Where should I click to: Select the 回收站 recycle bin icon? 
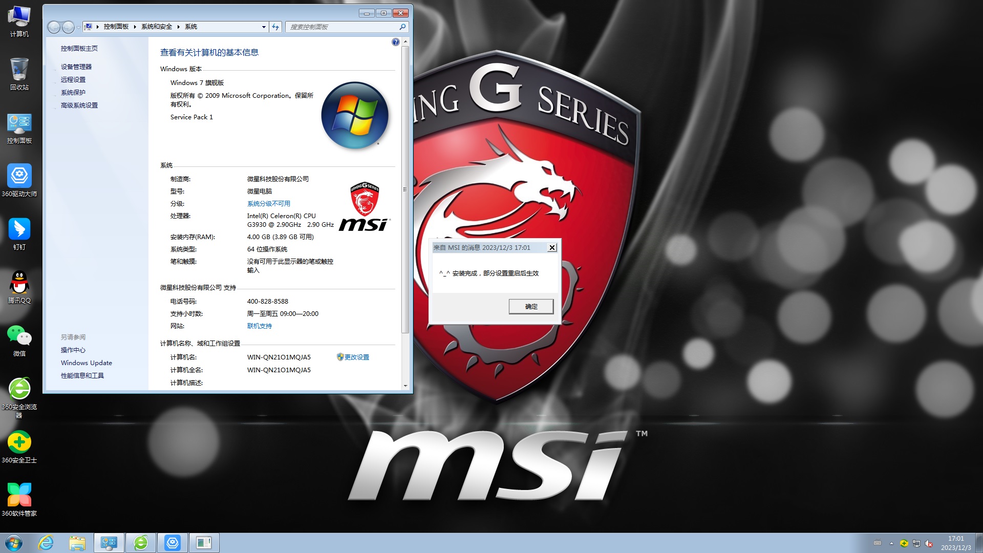point(19,75)
